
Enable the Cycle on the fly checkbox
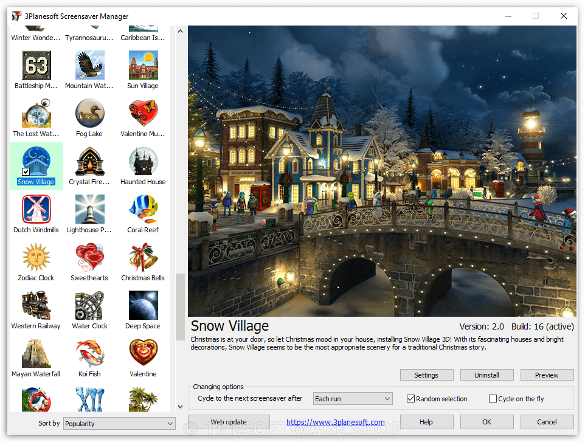tap(493, 399)
